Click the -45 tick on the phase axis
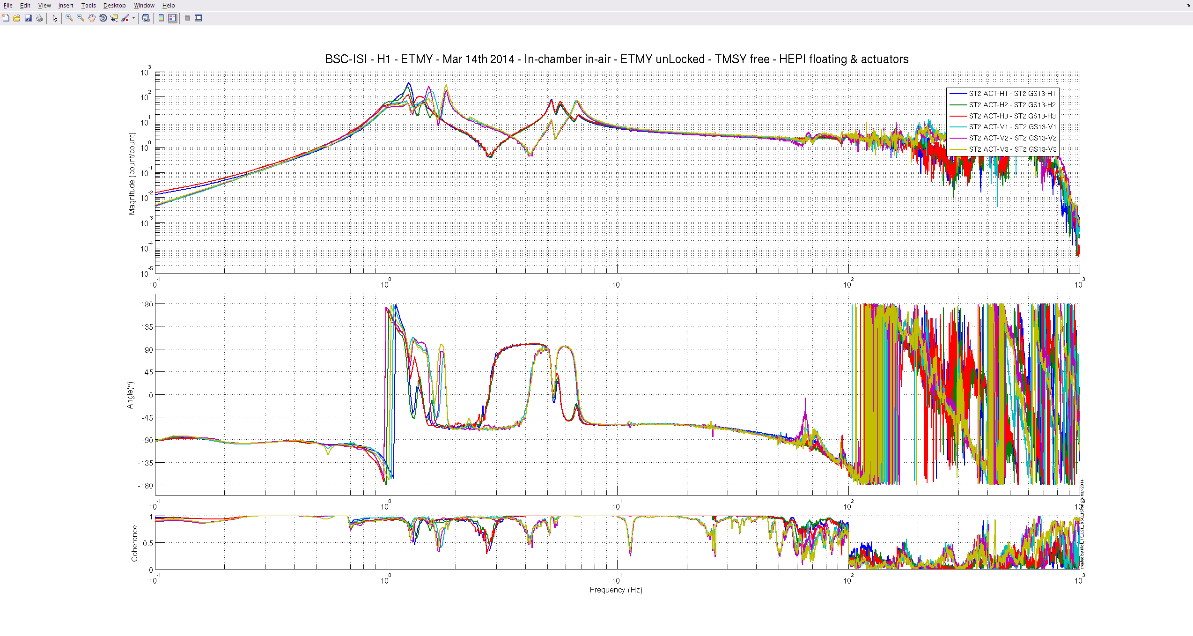The width and height of the screenshot is (1193, 636). [147, 418]
